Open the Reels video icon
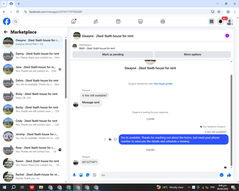 118,21
